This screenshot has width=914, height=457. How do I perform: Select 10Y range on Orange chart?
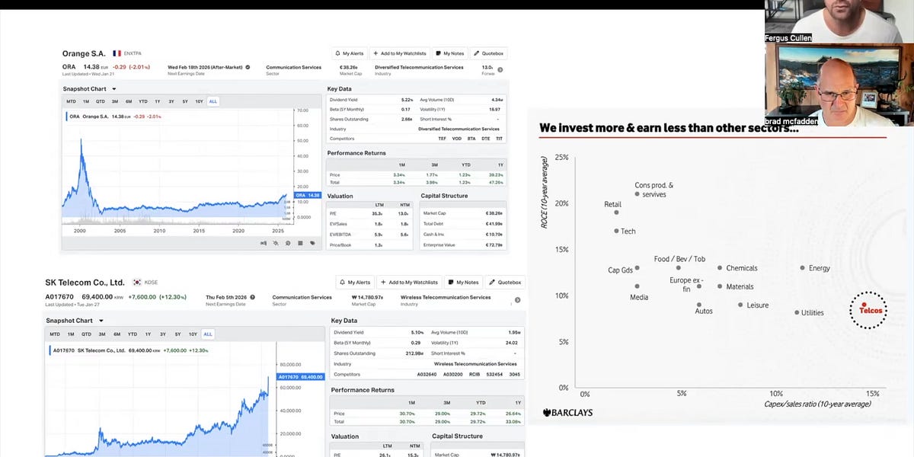200,101
